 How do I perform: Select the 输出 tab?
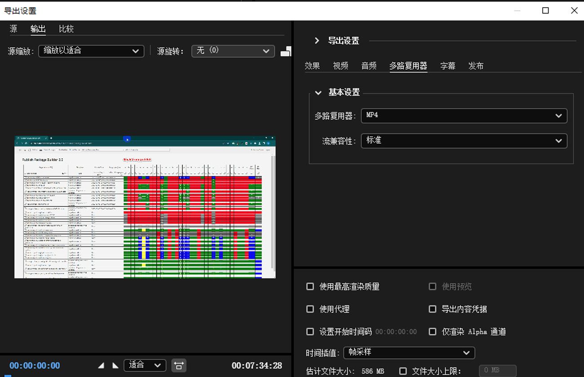[x=38, y=29]
